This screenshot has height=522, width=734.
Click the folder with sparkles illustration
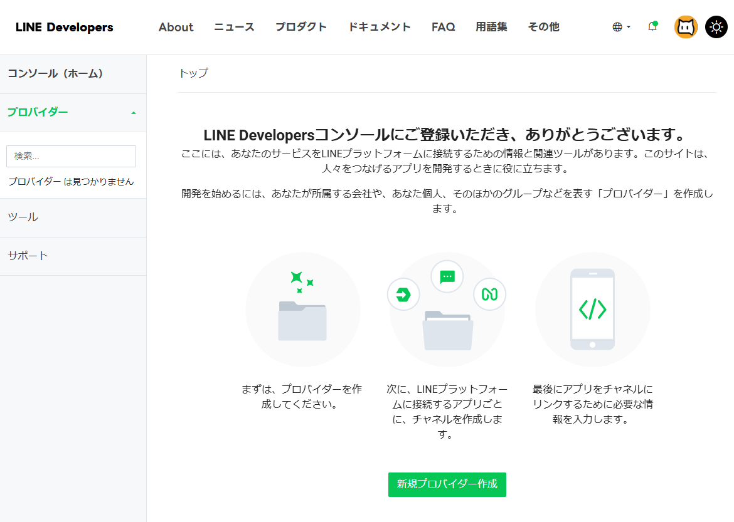pos(302,309)
